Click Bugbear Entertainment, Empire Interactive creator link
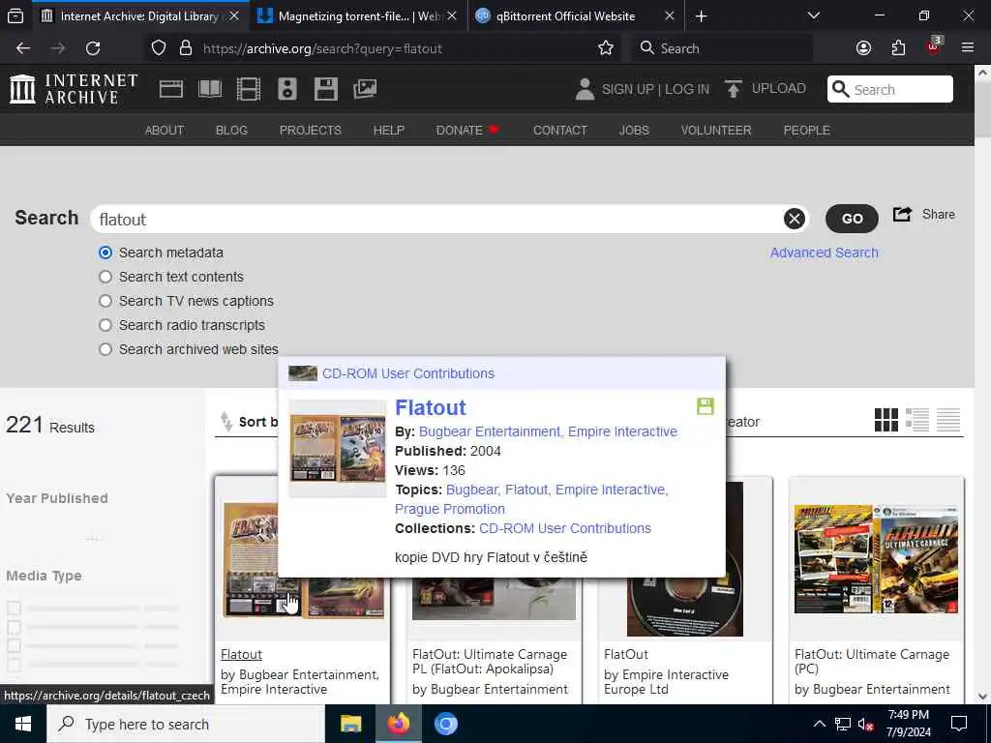The width and height of the screenshot is (991, 743). coord(548,431)
